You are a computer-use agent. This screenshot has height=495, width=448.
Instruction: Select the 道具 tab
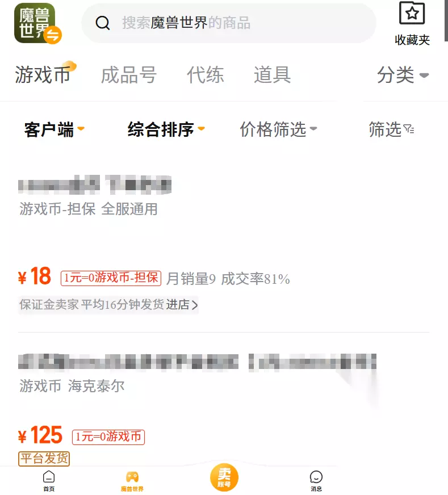coord(273,75)
